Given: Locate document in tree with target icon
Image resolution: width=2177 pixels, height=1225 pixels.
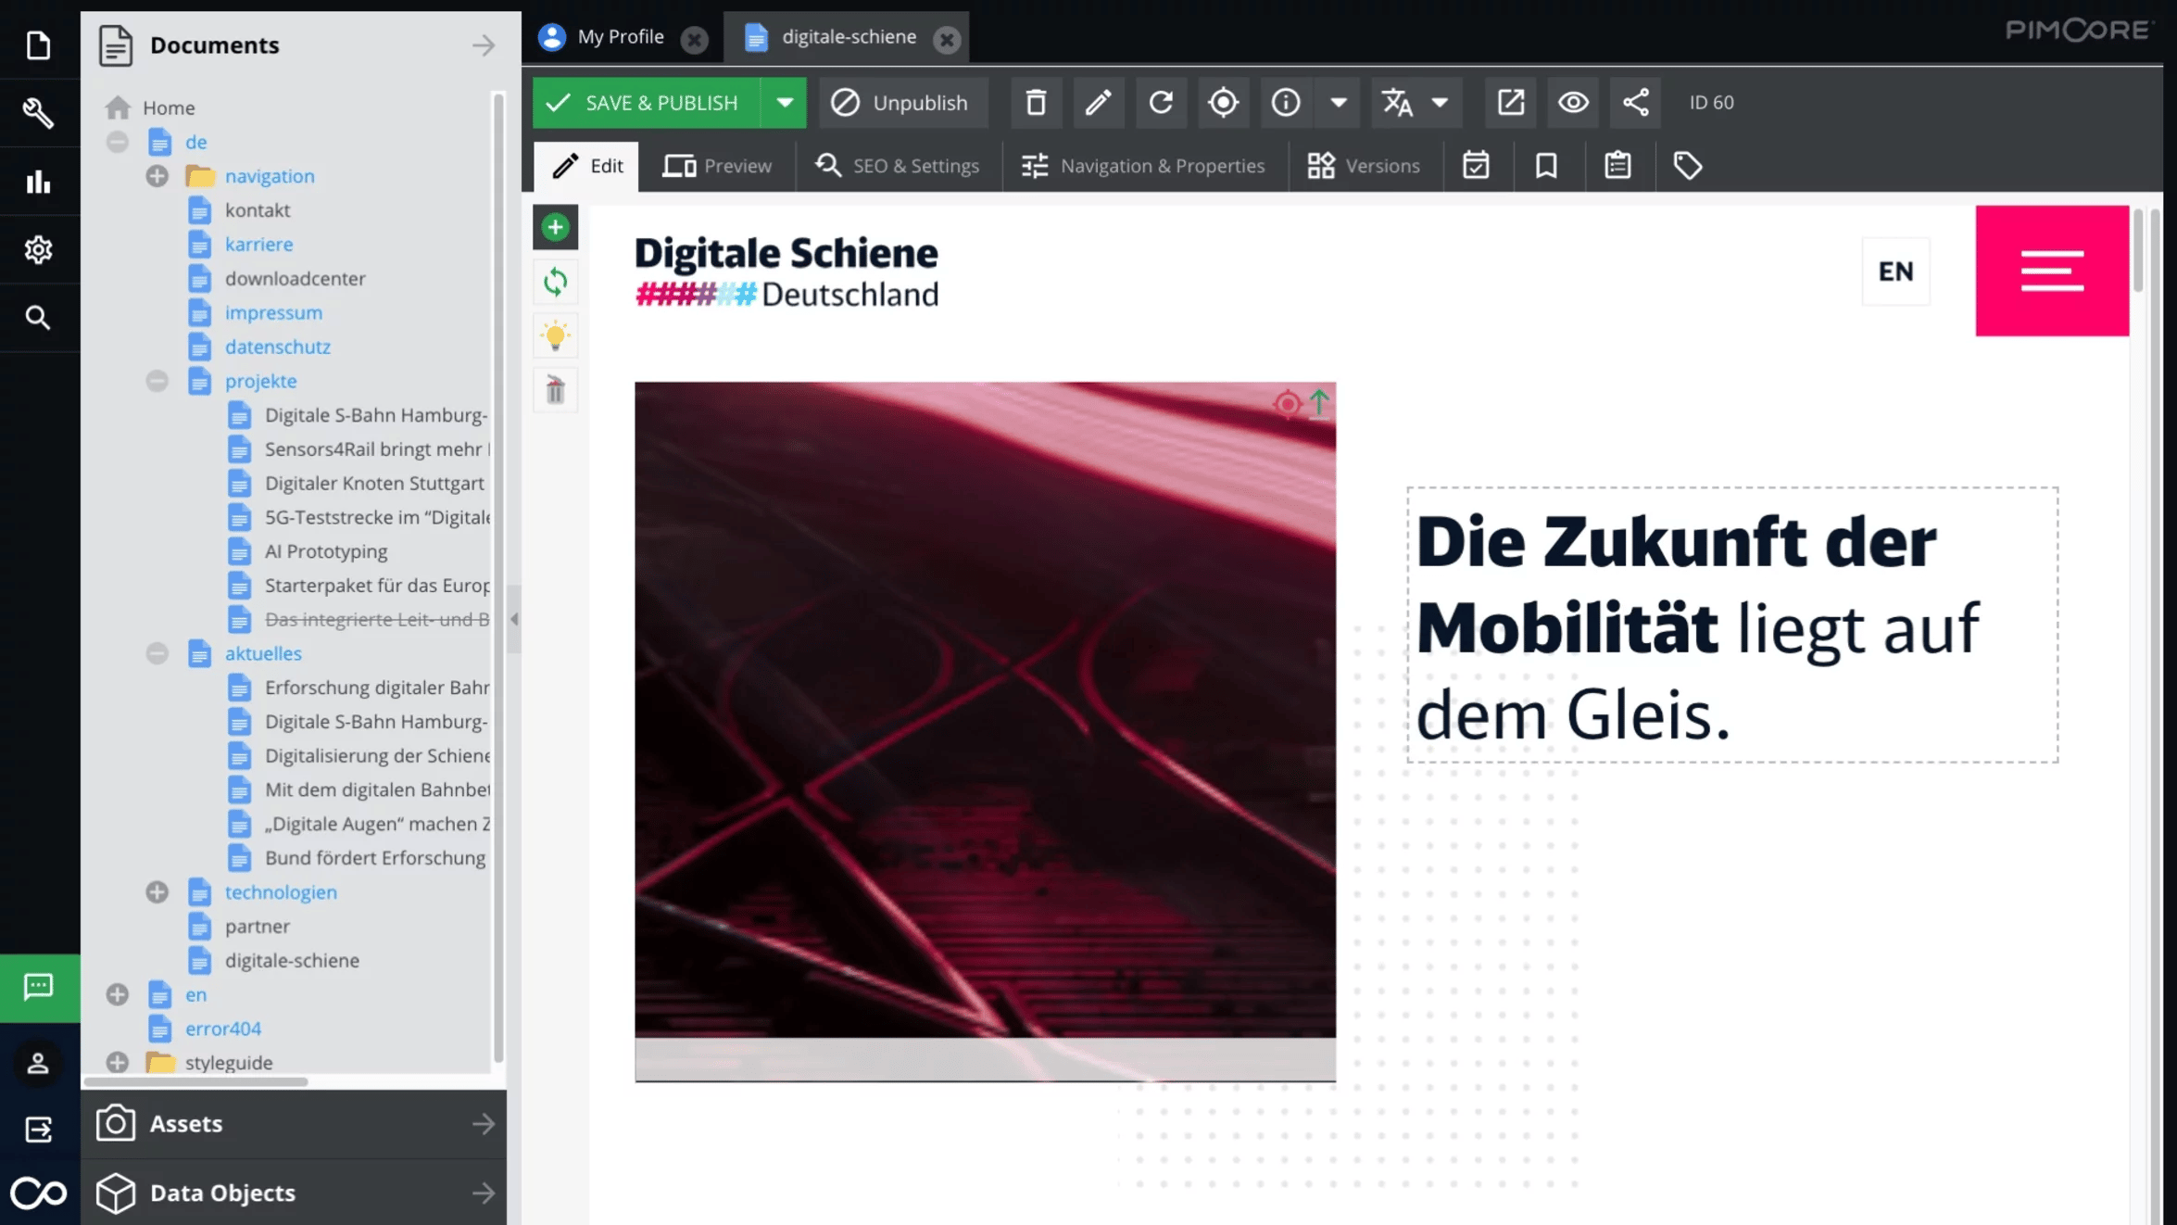Looking at the screenshot, I should (x=1223, y=103).
